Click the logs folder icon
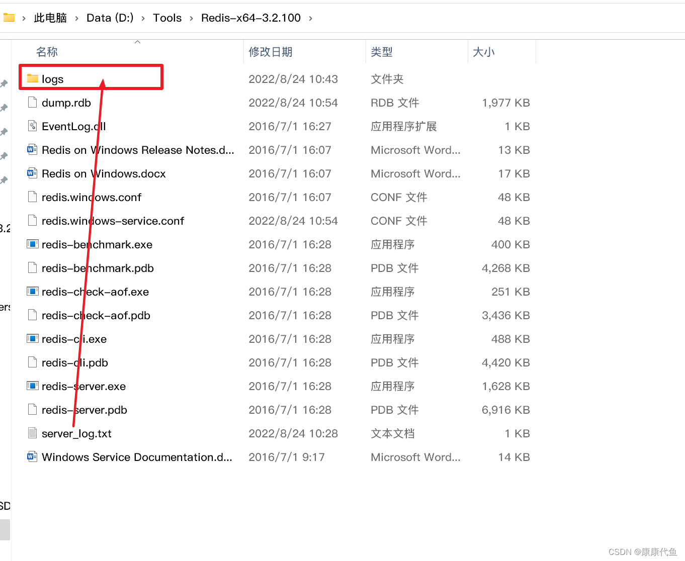 33,78
